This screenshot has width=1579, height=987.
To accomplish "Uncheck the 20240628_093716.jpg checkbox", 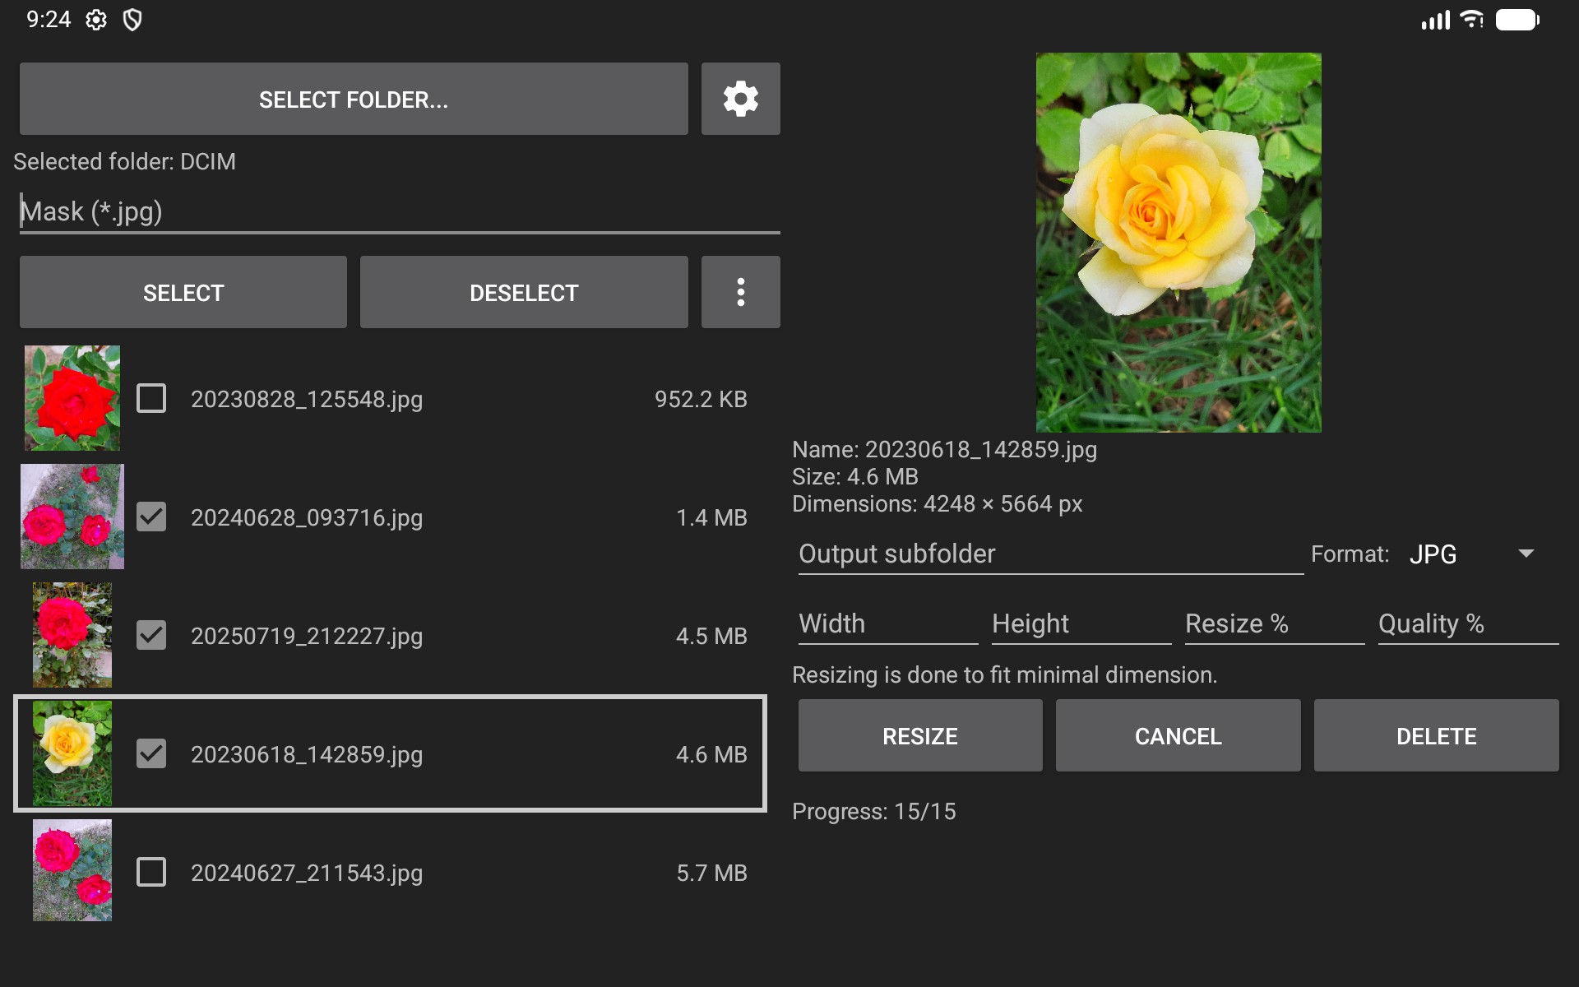I will (x=151, y=517).
